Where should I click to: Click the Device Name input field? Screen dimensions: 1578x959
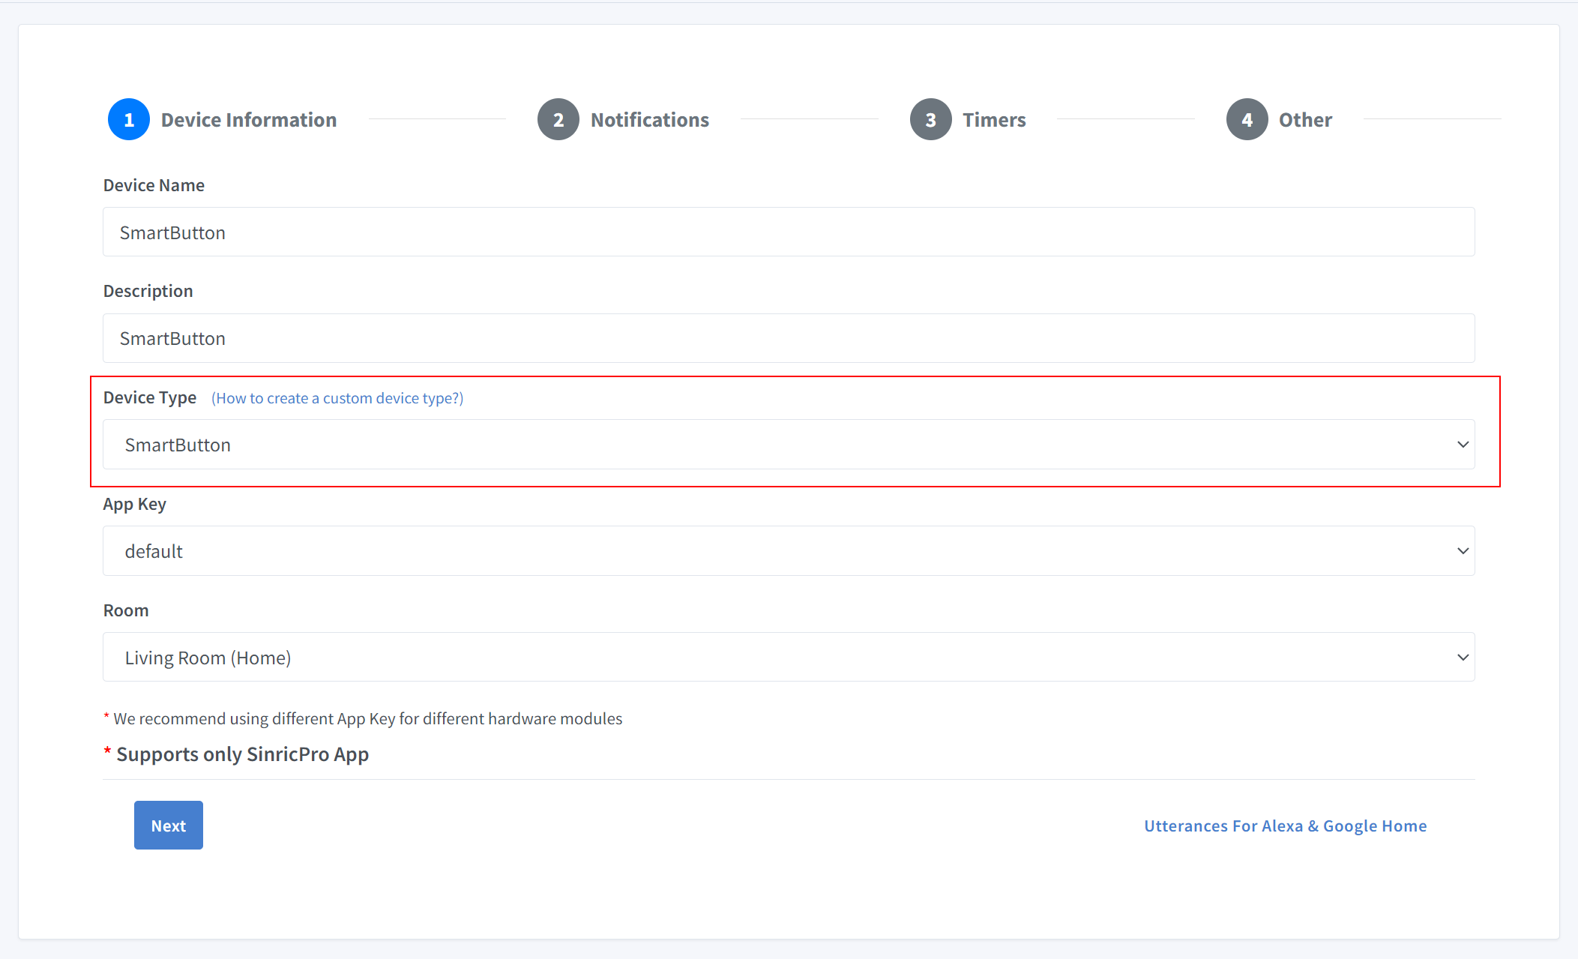(788, 232)
